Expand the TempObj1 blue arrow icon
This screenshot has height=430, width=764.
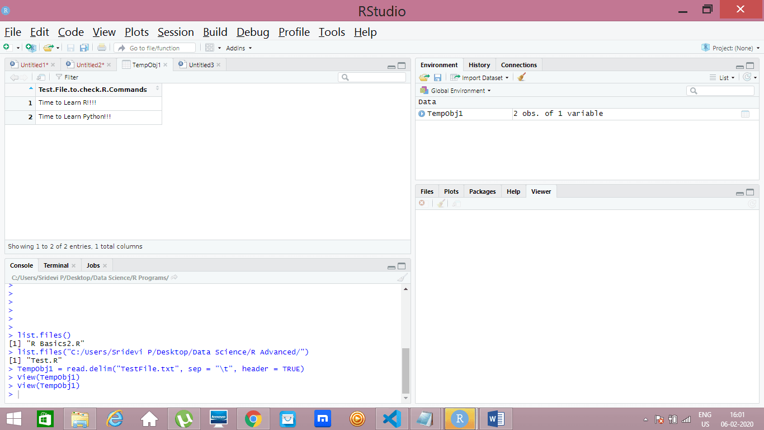pyautogui.click(x=422, y=114)
